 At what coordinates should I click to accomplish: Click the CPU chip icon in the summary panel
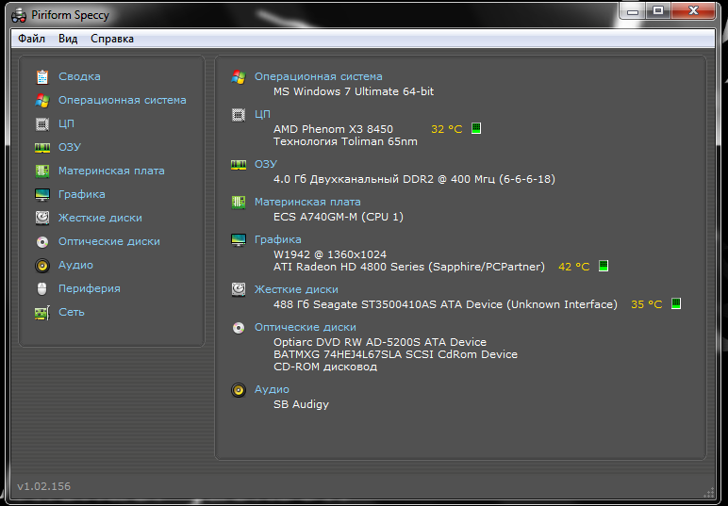tap(239, 115)
